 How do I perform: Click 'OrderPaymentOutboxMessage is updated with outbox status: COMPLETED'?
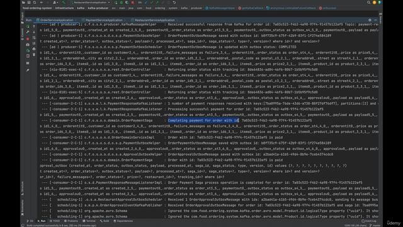pos(232,47)
